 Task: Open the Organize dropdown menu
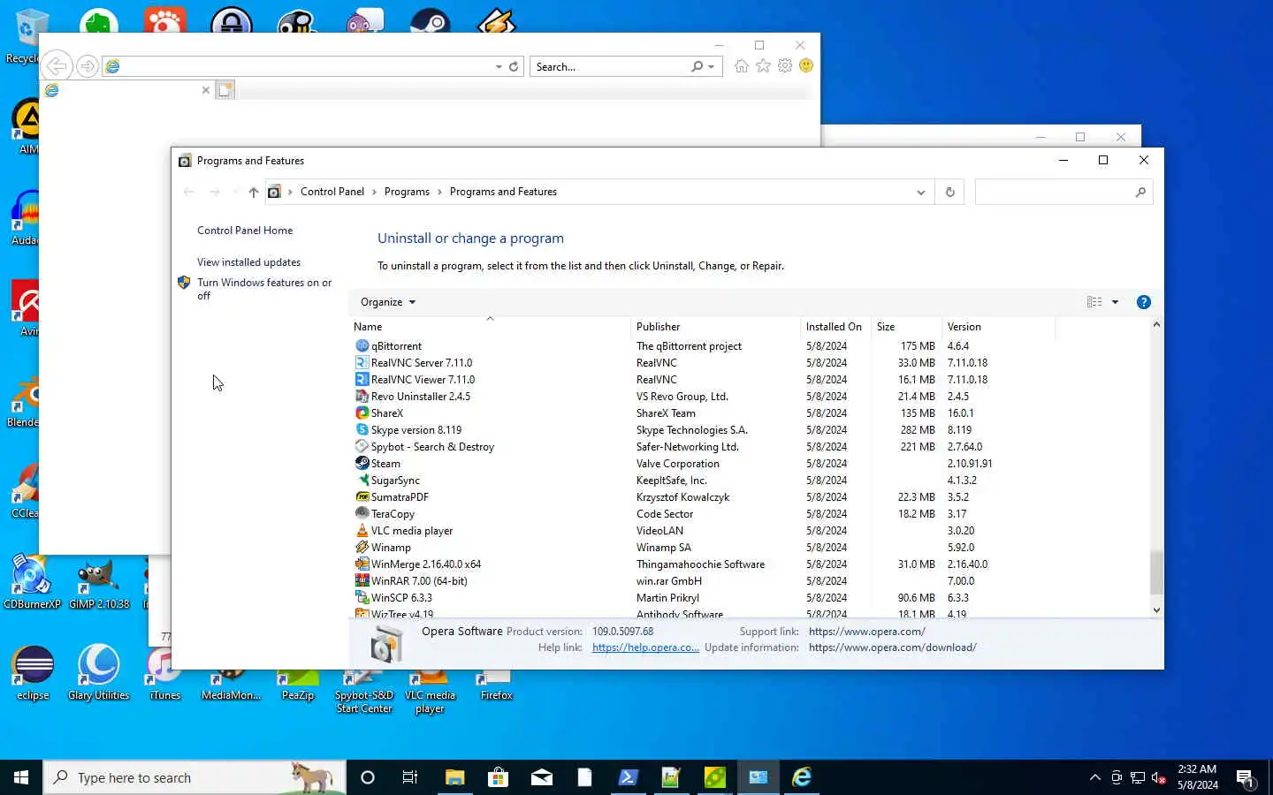pos(388,302)
